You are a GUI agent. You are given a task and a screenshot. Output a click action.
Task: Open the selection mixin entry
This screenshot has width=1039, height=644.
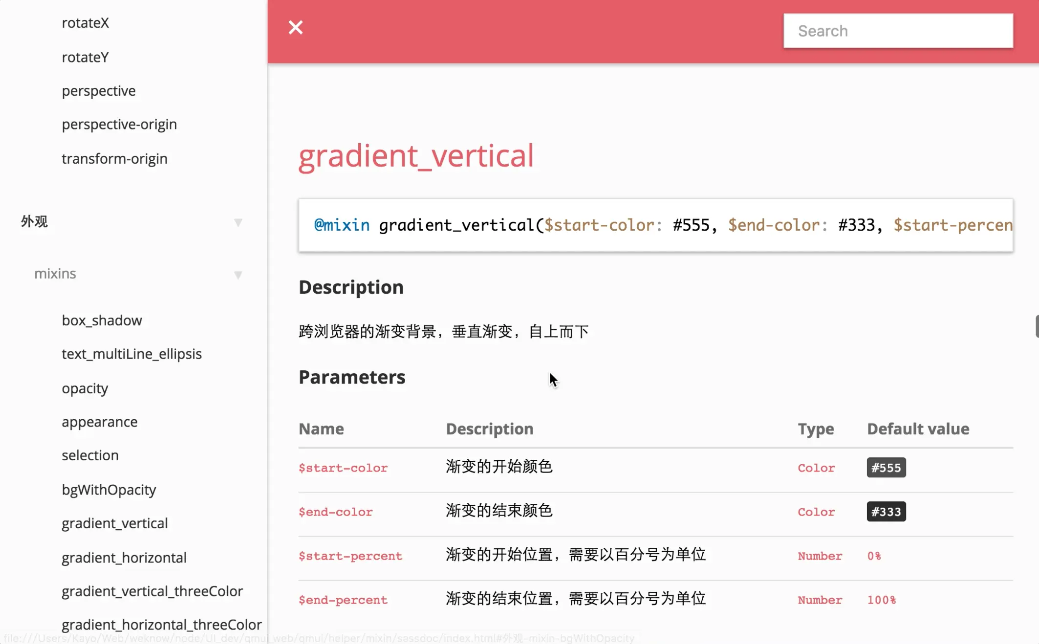point(90,455)
